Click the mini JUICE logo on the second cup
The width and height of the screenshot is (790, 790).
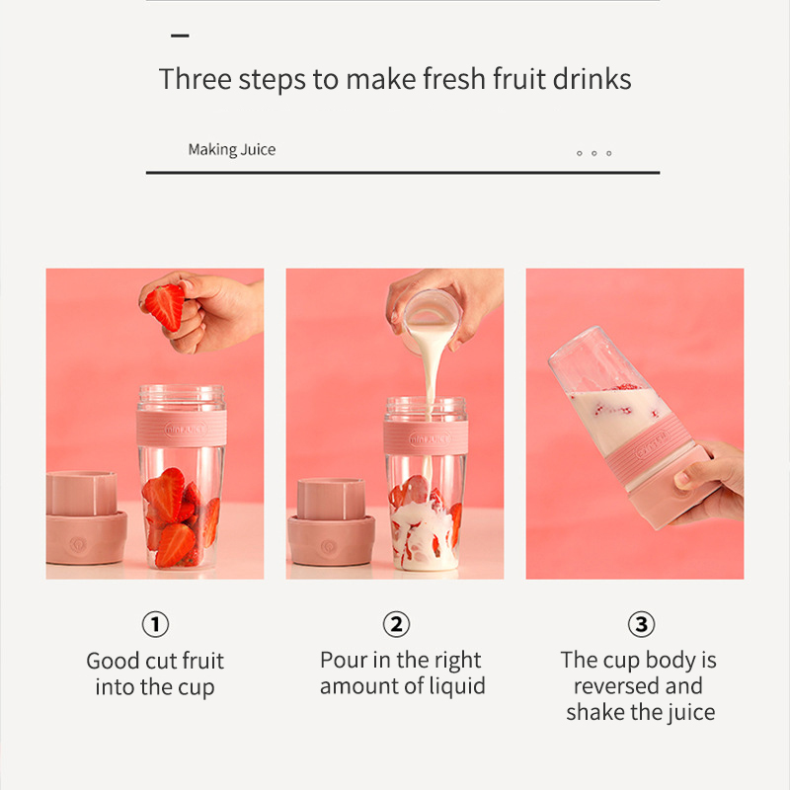[x=430, y=439]
